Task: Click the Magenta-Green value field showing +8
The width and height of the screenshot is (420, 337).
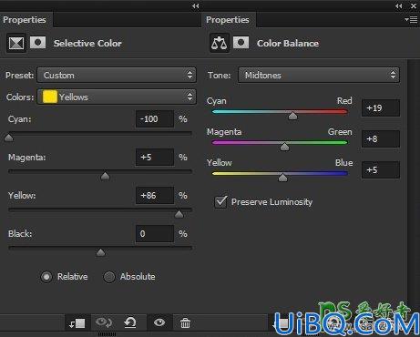Action: [381, 139]
